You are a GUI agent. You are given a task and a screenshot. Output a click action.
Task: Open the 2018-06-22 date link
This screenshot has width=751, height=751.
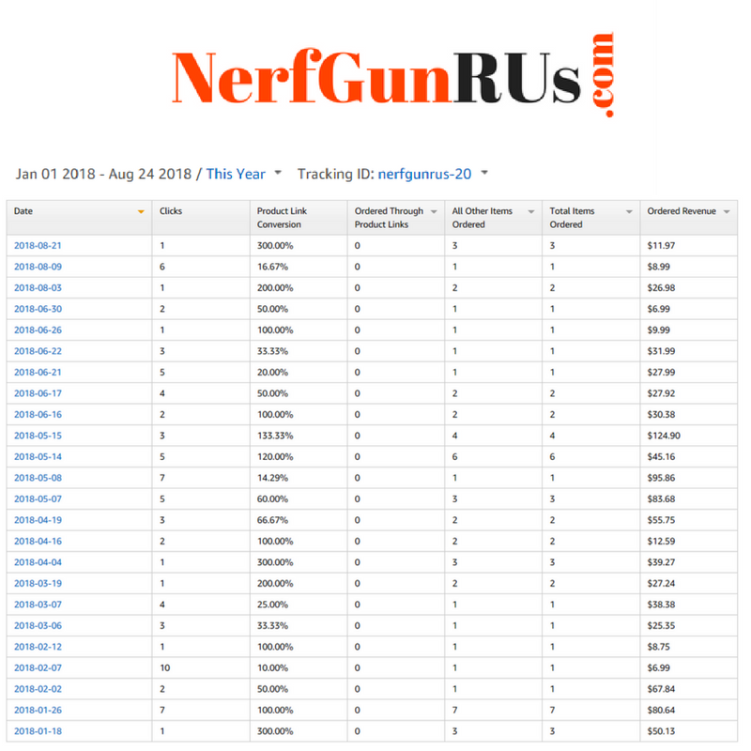click(38, 351)
